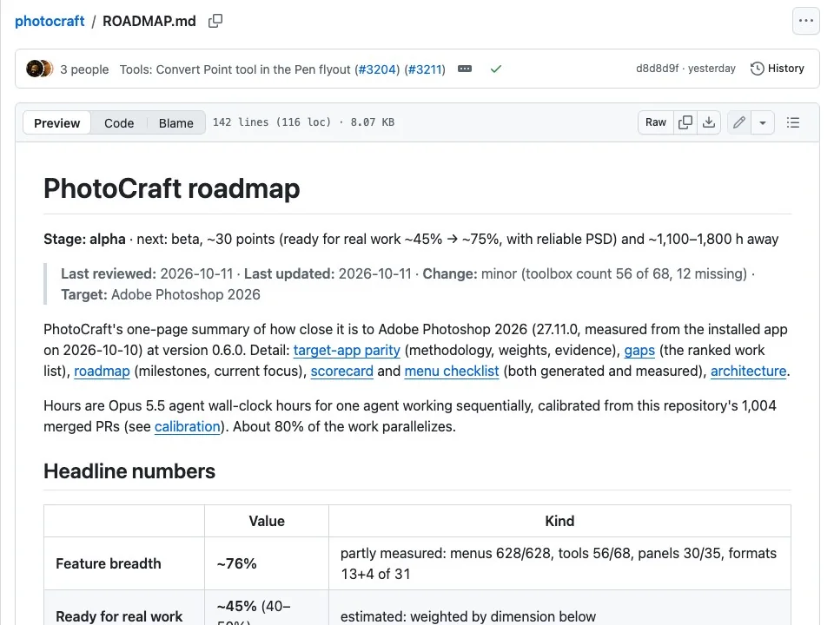Open the History view of the file

click(x=777, y=69)
